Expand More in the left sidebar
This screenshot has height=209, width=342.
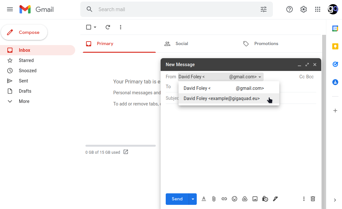[24, 101]
